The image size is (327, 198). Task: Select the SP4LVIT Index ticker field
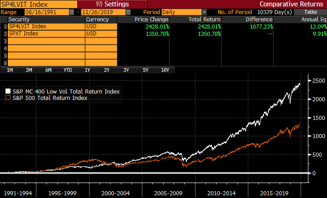pyautogui.click(x=39, y=5)
